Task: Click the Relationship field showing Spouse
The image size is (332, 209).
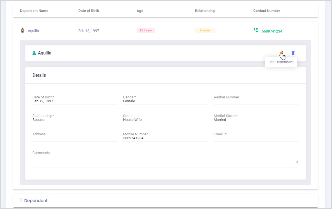Action: [x=75, y=118]
